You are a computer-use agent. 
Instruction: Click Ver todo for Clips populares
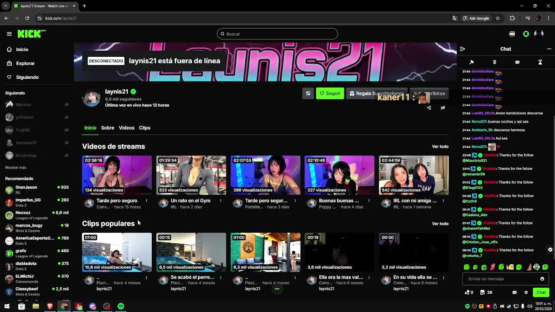click(x=440, y=224)
